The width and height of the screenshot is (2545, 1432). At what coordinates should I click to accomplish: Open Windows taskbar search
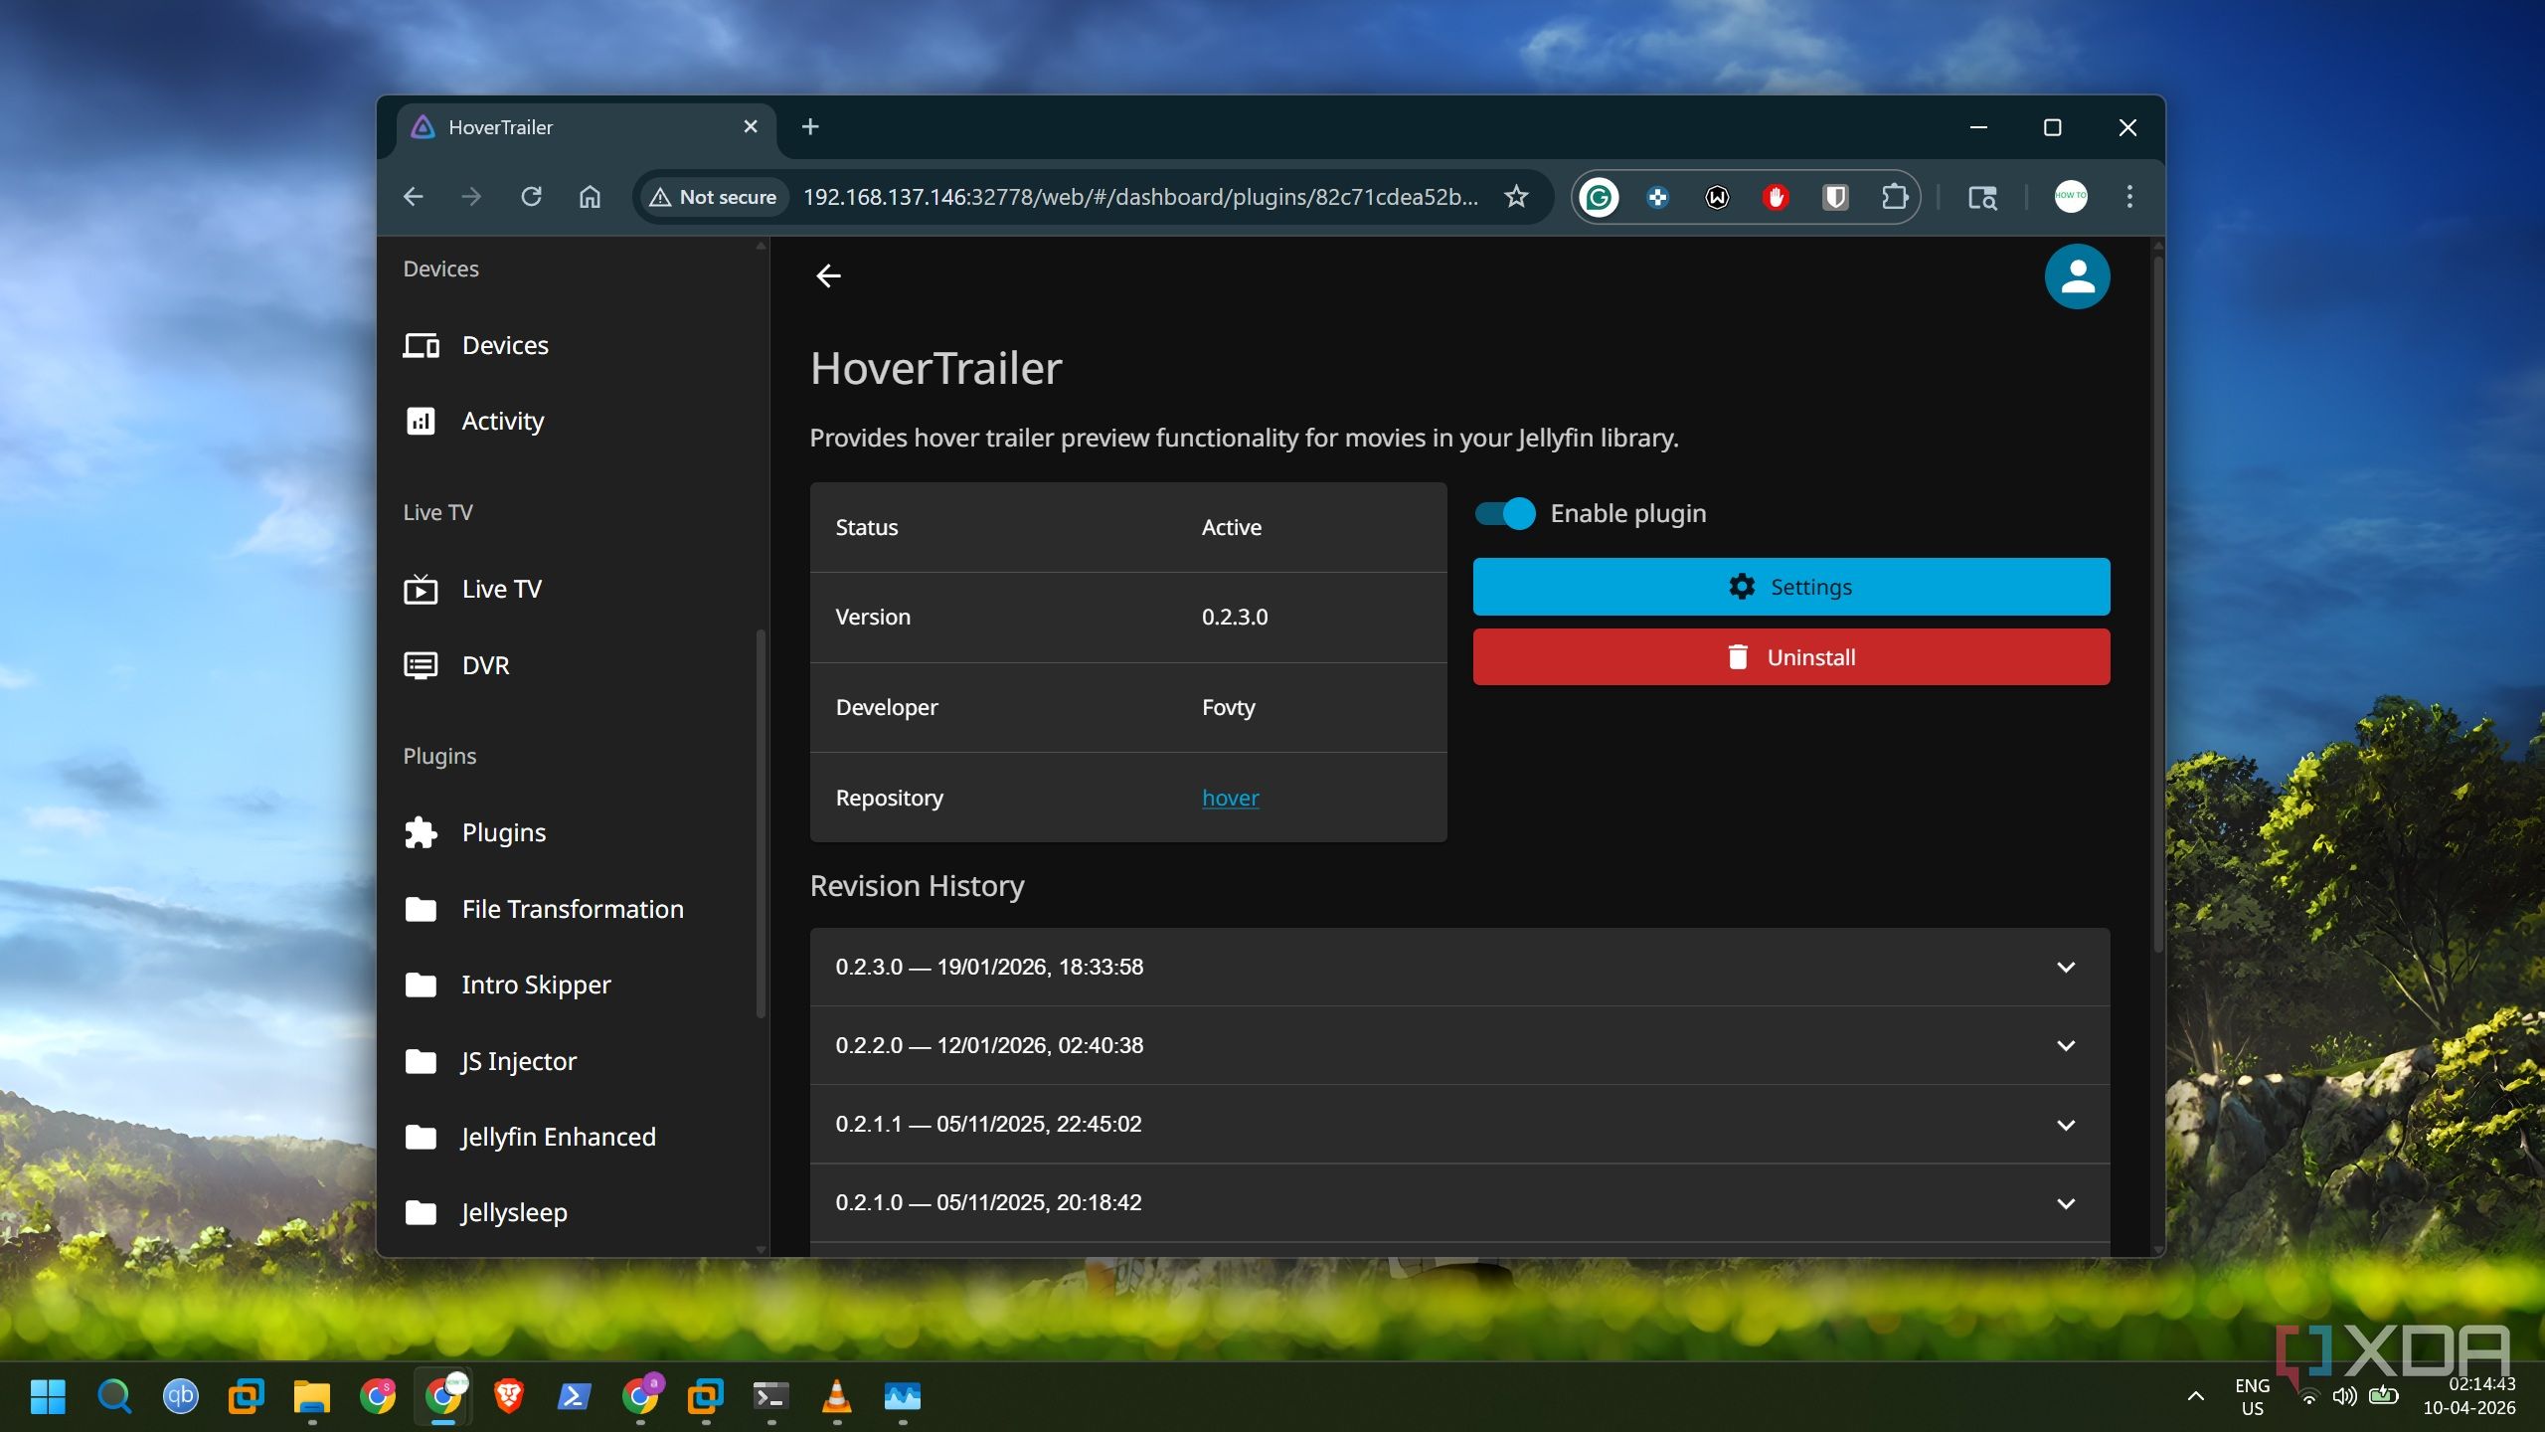point(114,1396)
